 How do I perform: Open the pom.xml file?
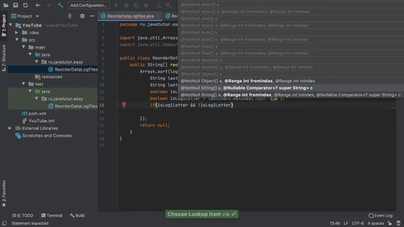[x=34, y=113]
